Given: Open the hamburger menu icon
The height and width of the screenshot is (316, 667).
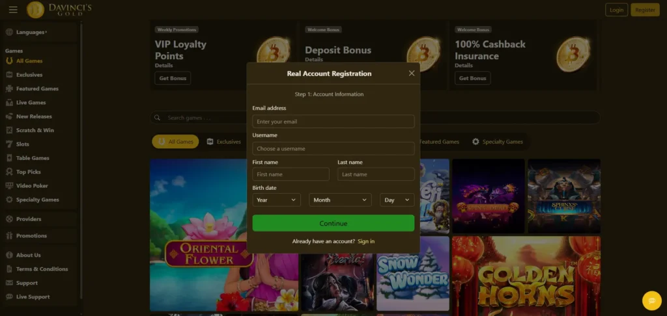Looking at the screenshot, I should point(13,10).
